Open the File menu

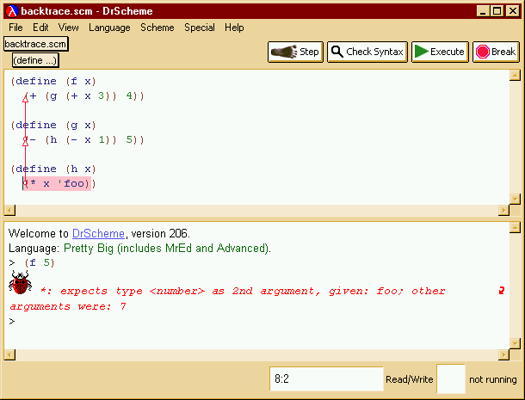[x=15, y=28]
